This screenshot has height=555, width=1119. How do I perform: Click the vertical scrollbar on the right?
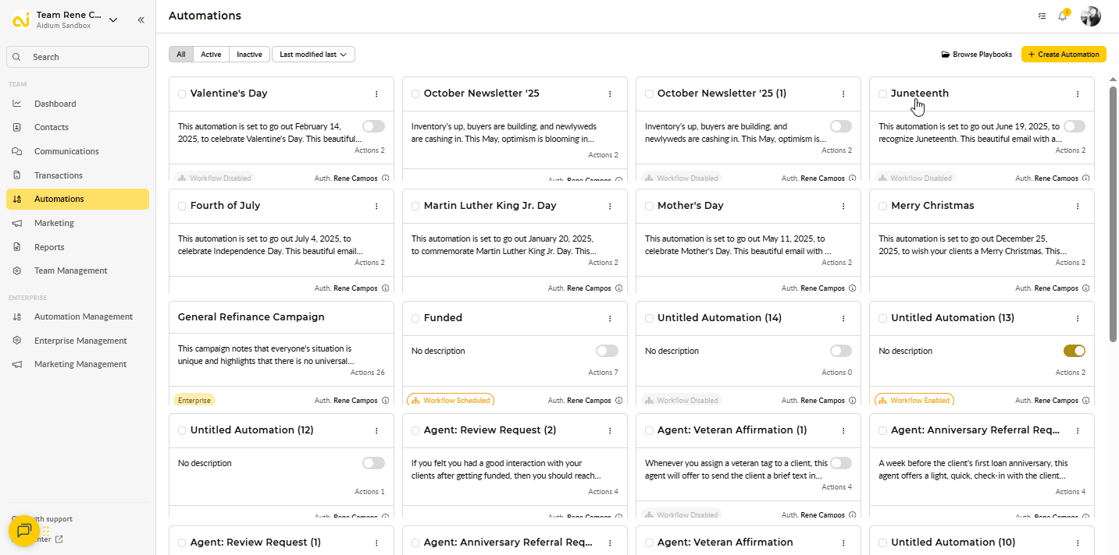point(1113,210)
